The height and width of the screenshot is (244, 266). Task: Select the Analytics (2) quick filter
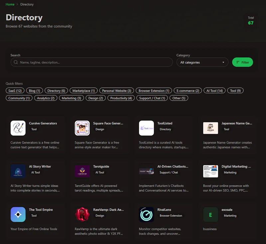coord(46,98)
